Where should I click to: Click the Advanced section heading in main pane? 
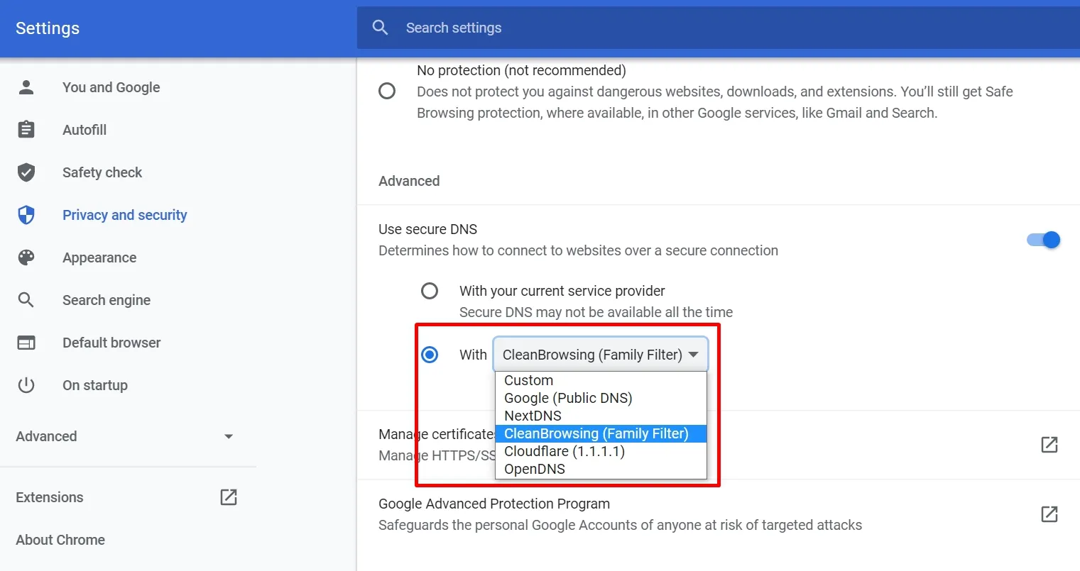[x=409, y=181]
